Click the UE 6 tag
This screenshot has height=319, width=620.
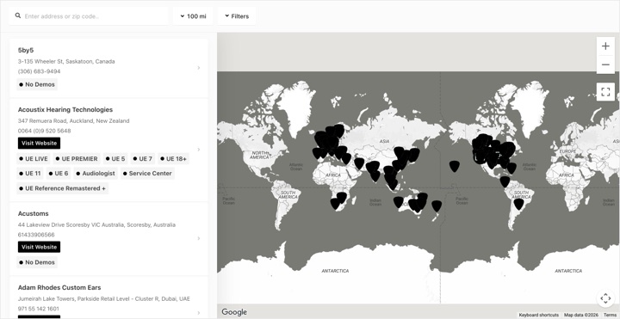[x=59, y=174]
